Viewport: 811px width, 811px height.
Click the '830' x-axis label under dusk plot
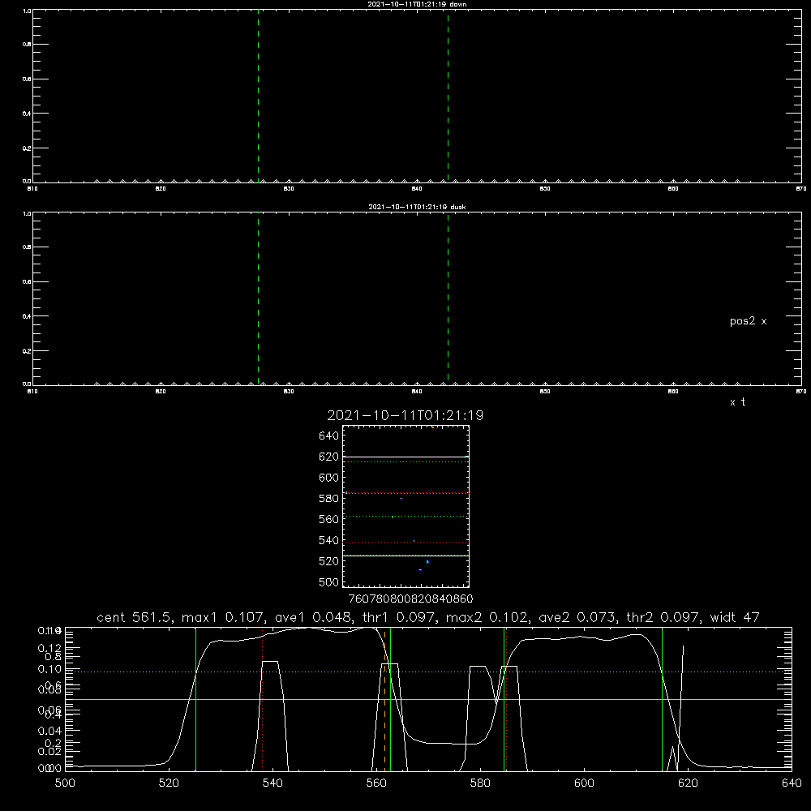pyautogui.click(x=289, y=392)
